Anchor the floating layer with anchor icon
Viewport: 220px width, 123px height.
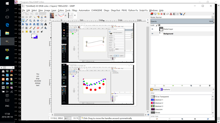point(200,86)
